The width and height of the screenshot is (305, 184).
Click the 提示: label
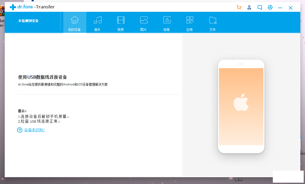pos(22,111)
